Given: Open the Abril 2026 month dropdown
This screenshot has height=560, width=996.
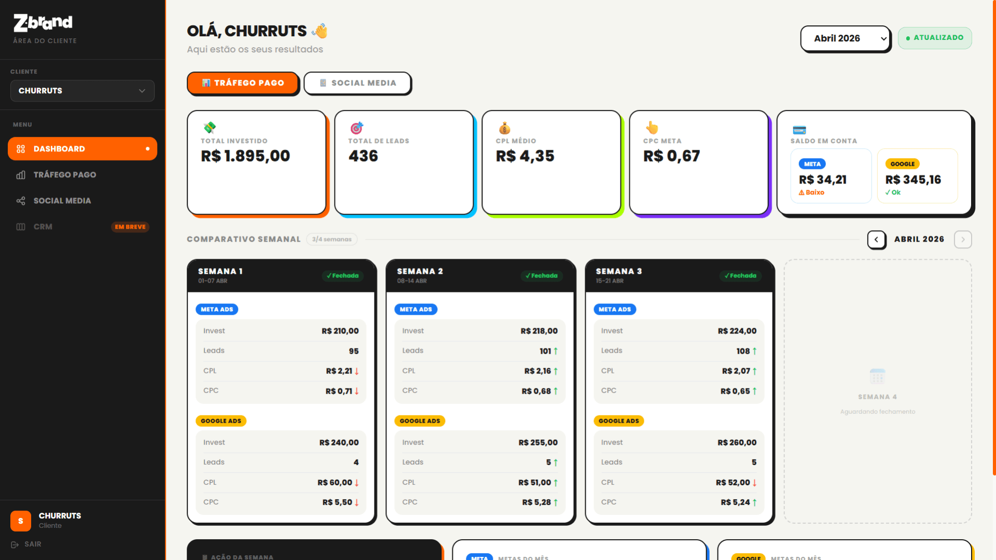Looking at the screenshot, I should [845, 38].
